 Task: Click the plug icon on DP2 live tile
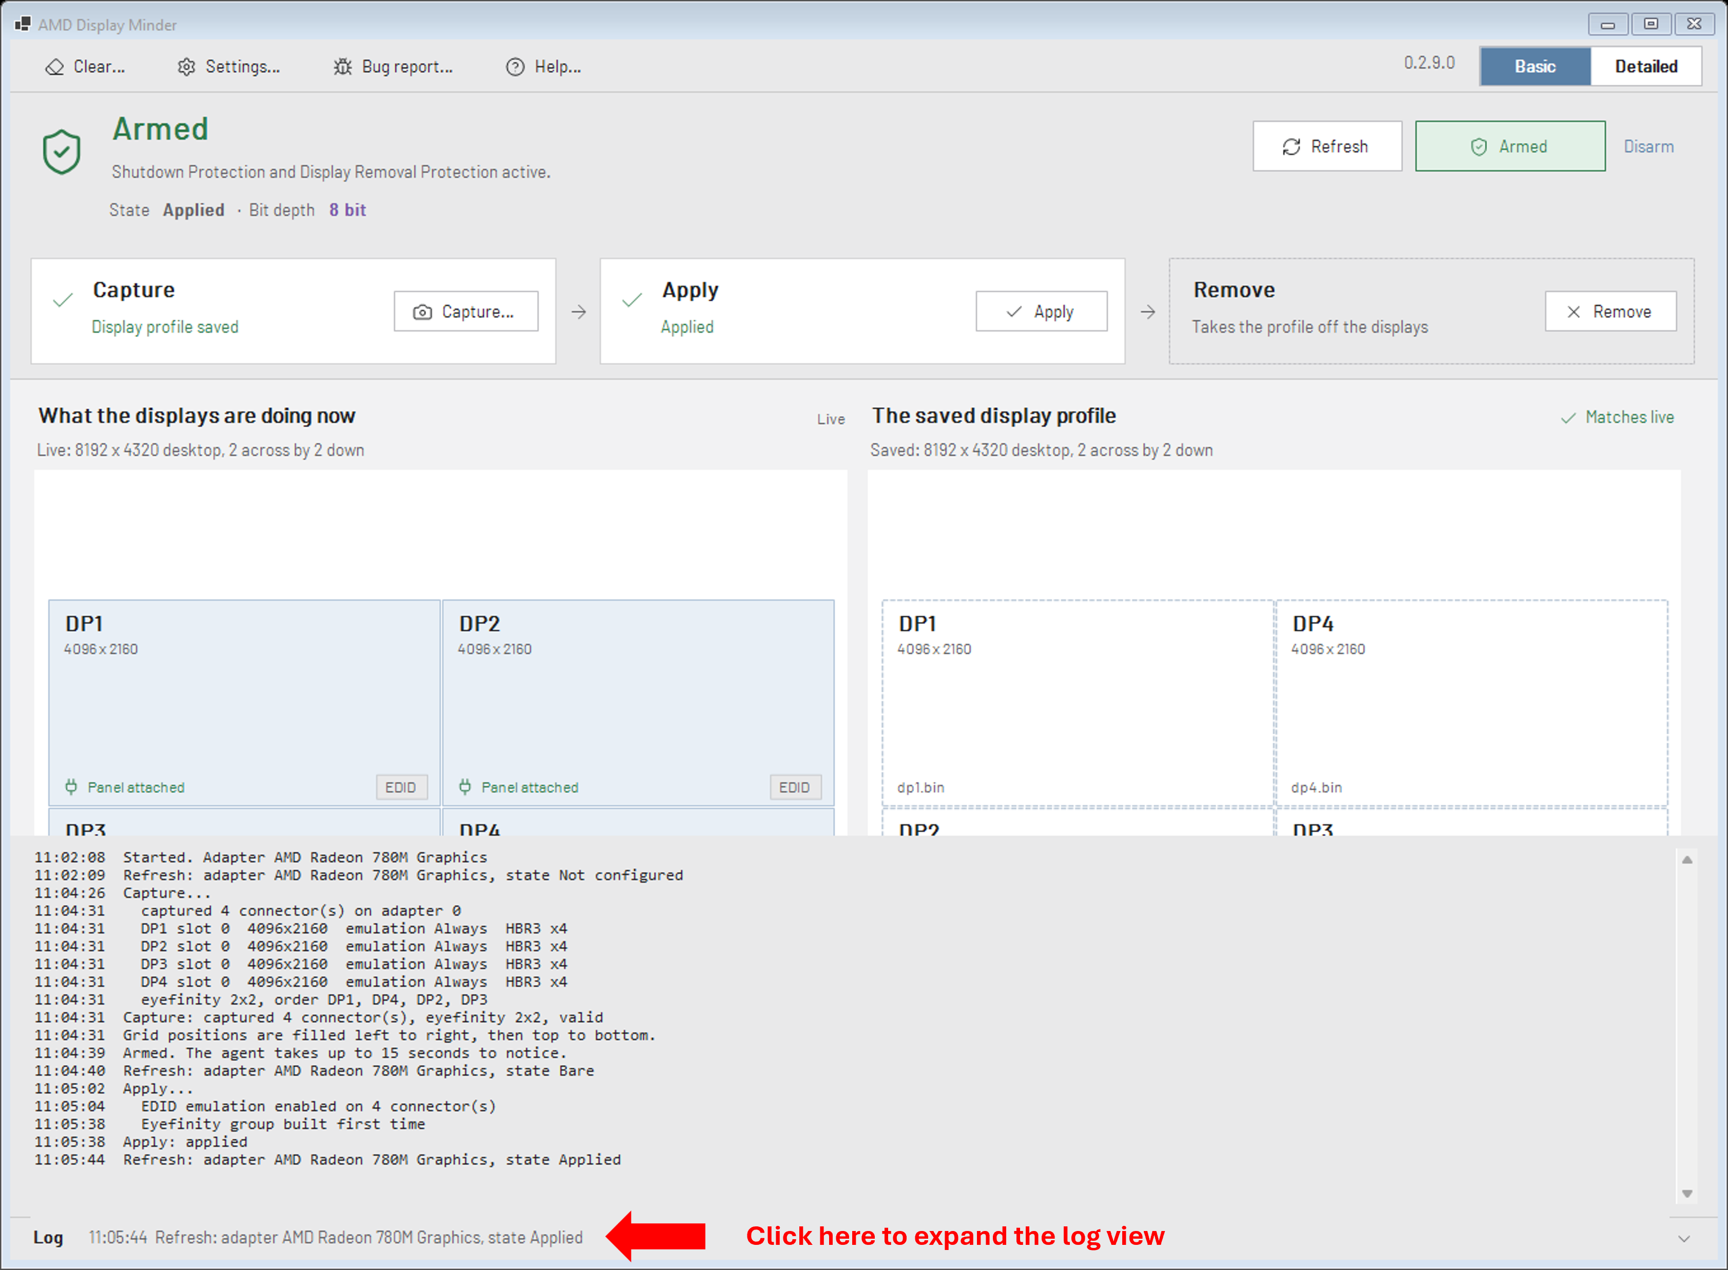pyautogui.click(x=465, y=787)
